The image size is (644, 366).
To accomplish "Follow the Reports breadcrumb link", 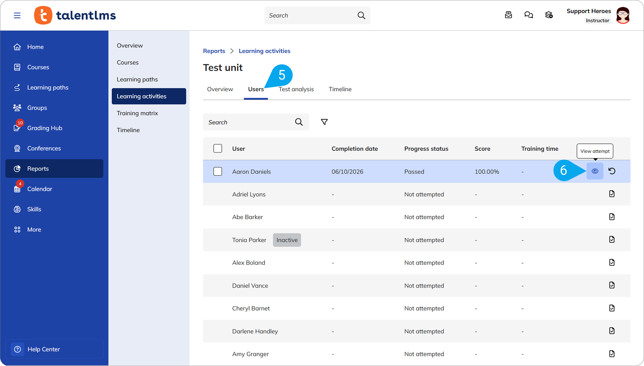I will (214, 51).
